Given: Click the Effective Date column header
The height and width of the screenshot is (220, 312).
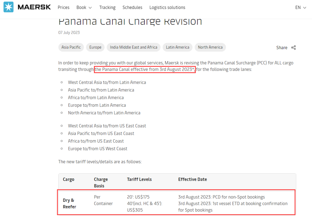Looking at the screenshot, I should tap(192, 180).
